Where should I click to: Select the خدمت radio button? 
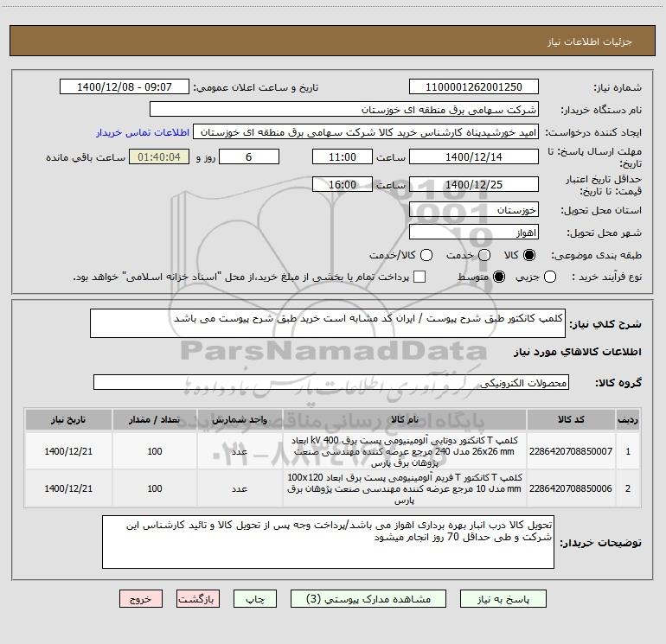(x=484, y=255)
